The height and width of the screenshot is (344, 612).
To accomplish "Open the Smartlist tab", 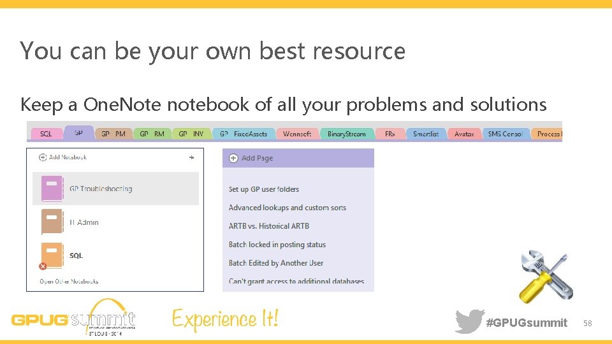I will point(426,134).
